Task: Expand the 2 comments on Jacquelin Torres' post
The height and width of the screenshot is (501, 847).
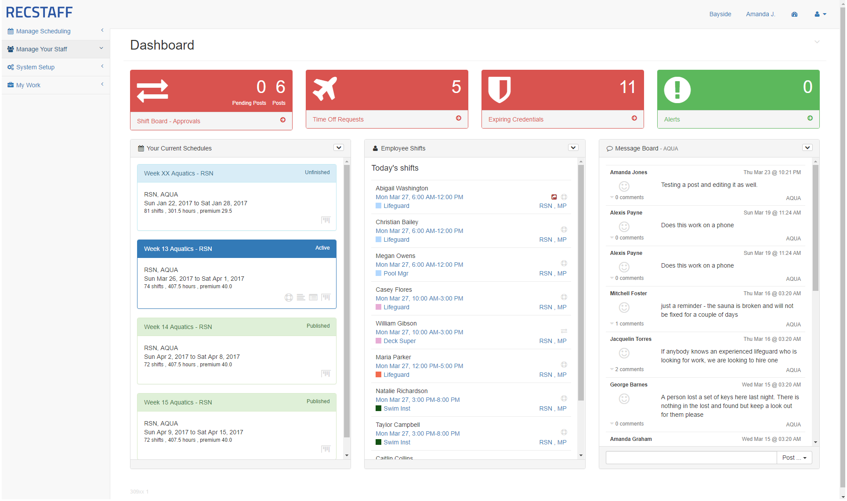Action: point(629,369)
